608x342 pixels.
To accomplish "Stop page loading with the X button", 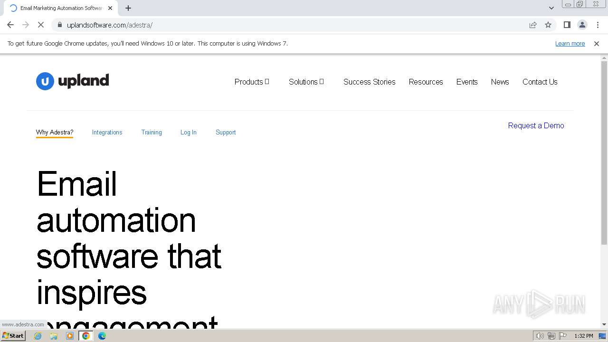I will coord(41,25).
